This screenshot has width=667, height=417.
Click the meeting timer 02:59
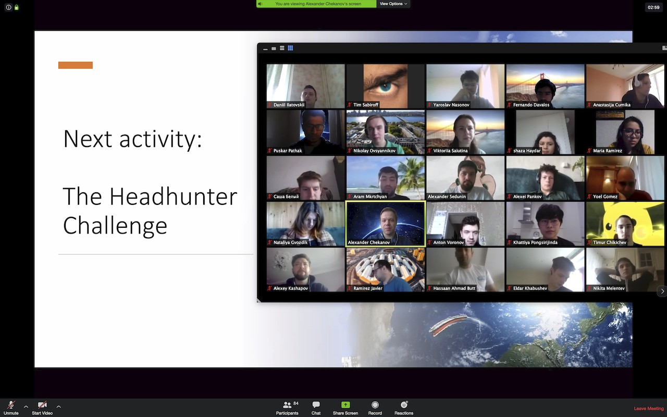click(653, 7)
